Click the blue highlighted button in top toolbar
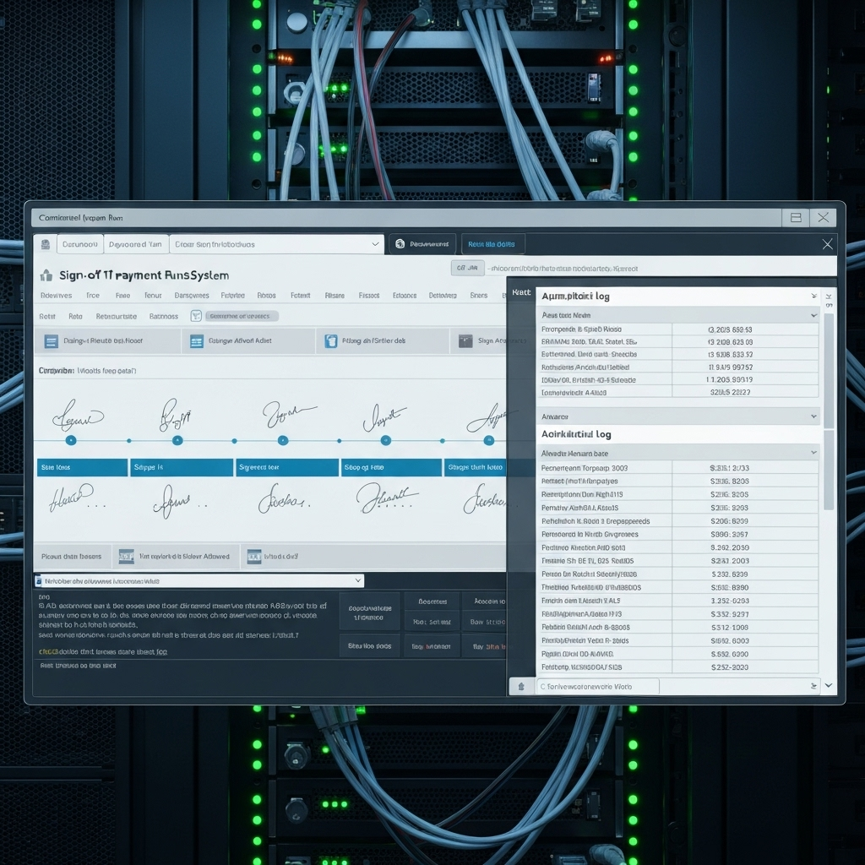Viewport: 865px width, 865px height. click(491, 244)
